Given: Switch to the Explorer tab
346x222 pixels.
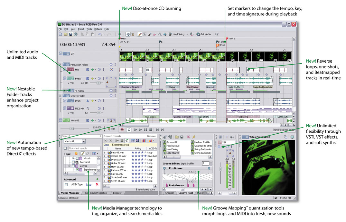Looking at the screenshot, I should 117,193.
